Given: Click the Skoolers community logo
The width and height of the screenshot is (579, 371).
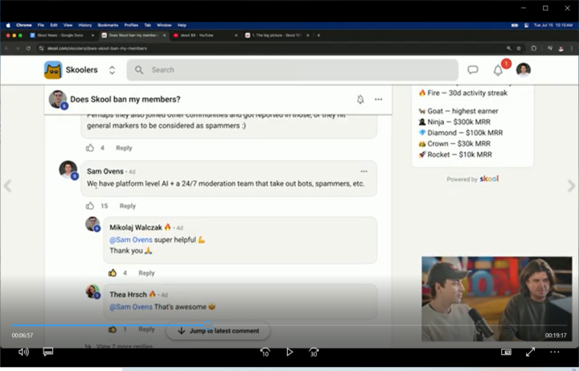Looking at the screenshot, I should [53, 70].
